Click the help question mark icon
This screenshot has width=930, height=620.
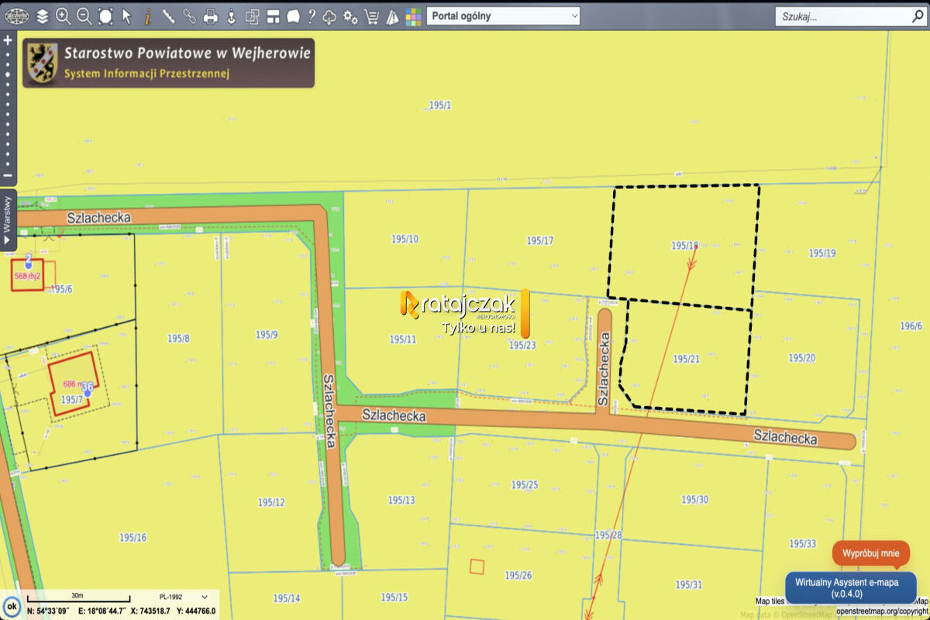click(312, 15)
